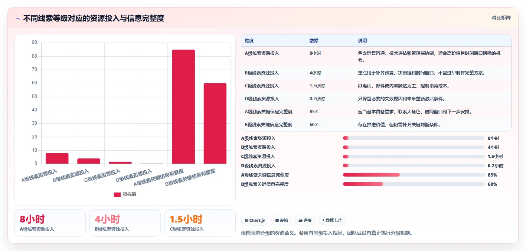This screenshot has height=251, width=526.
Task: Click the 0.2小时 value beside the progress bar
Action: click(496, 166)
